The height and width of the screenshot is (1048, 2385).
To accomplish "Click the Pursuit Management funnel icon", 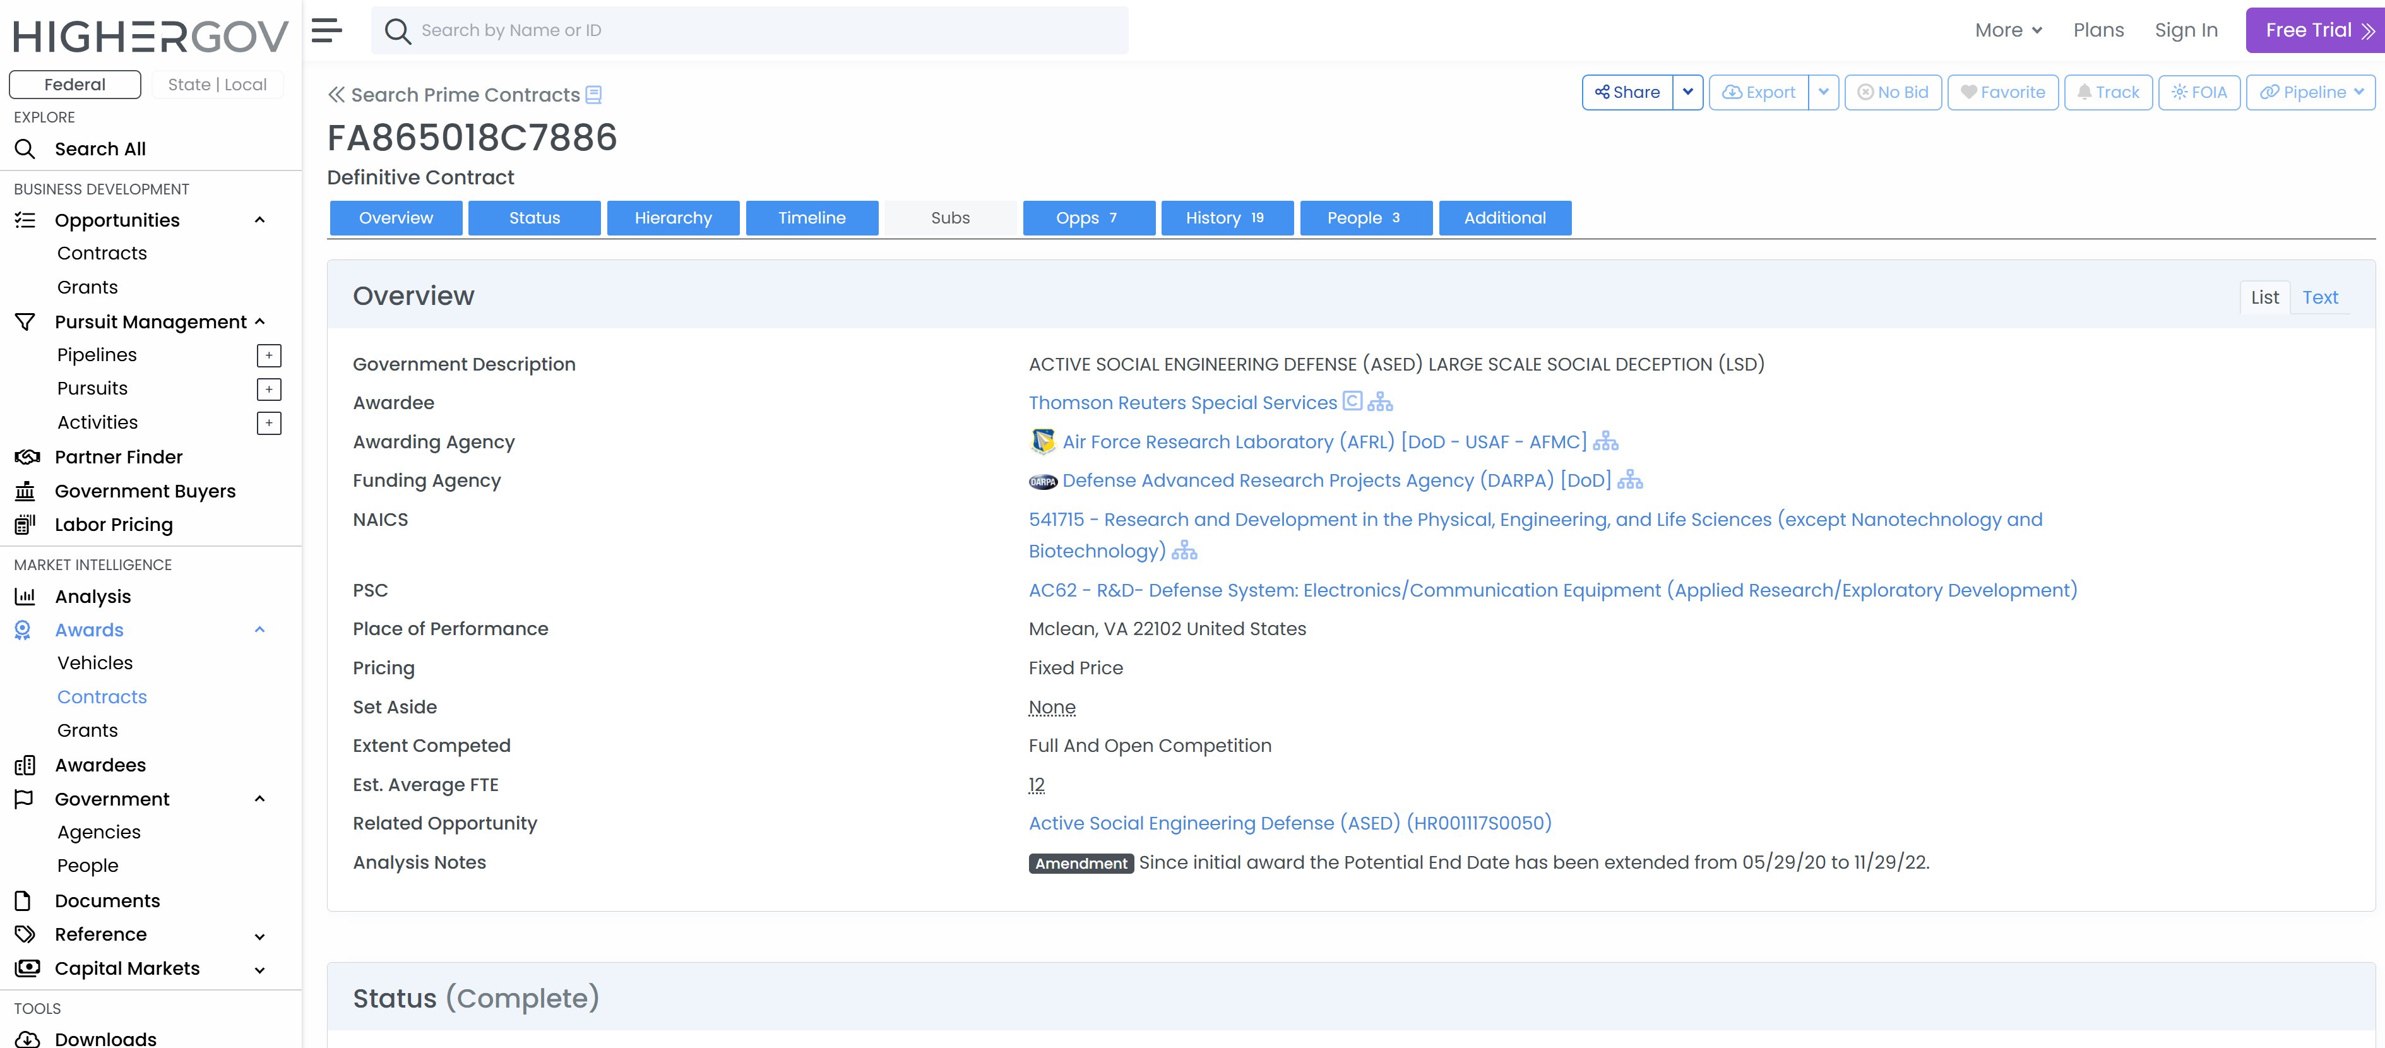I will 25,322.
